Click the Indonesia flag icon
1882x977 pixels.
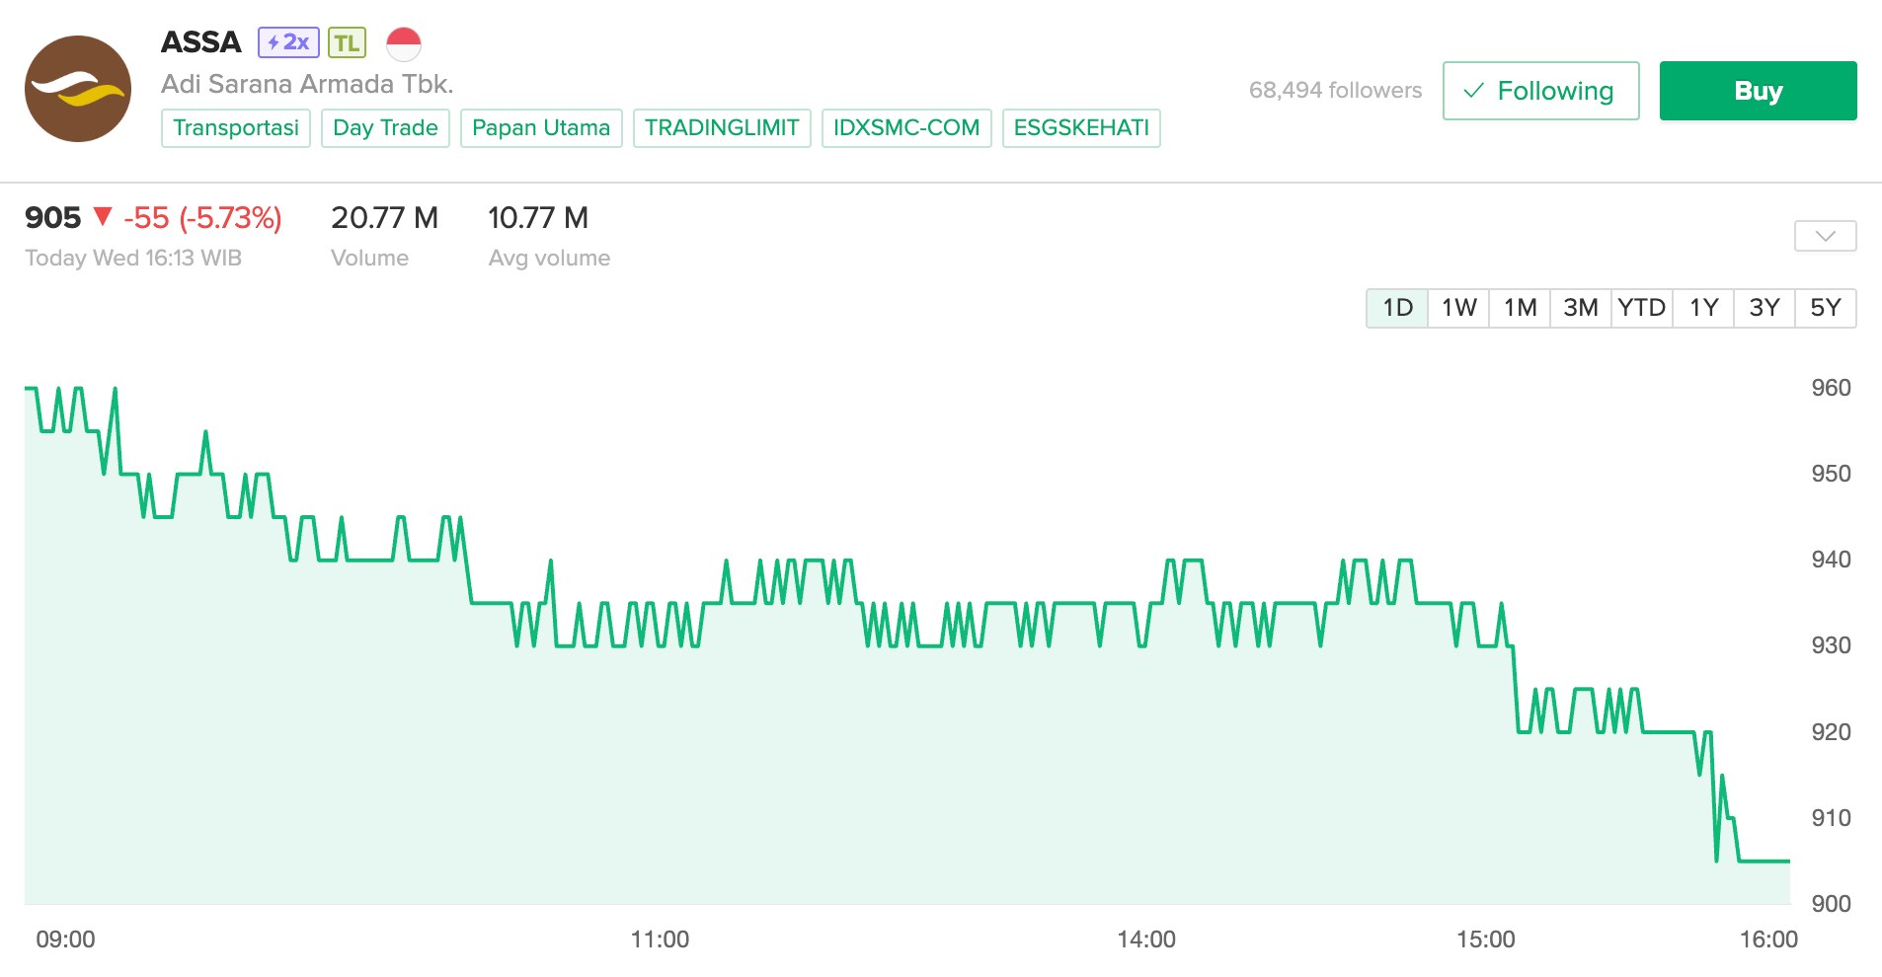pos(403,43)
